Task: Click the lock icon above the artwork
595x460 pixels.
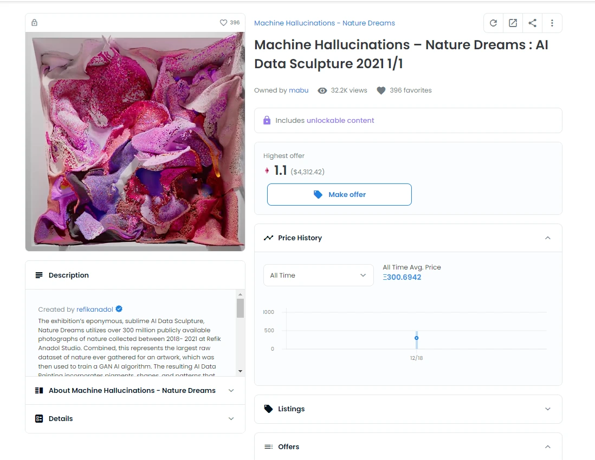Action: 35,23
